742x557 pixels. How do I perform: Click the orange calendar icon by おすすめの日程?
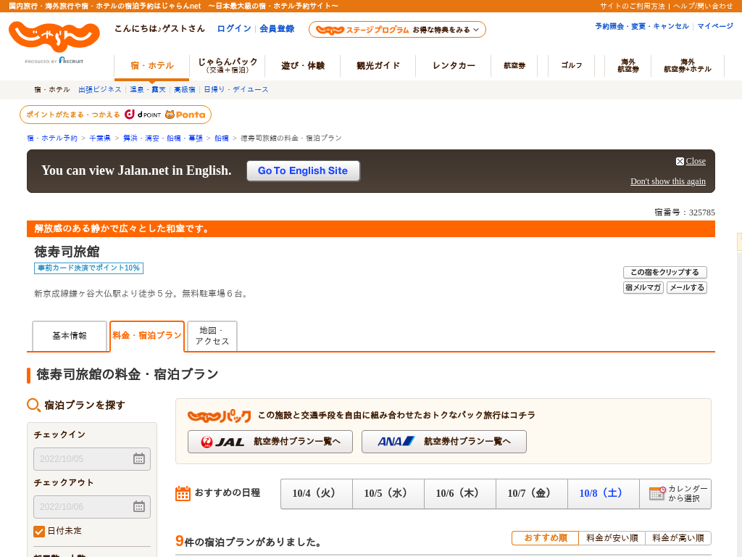[183, 493]
